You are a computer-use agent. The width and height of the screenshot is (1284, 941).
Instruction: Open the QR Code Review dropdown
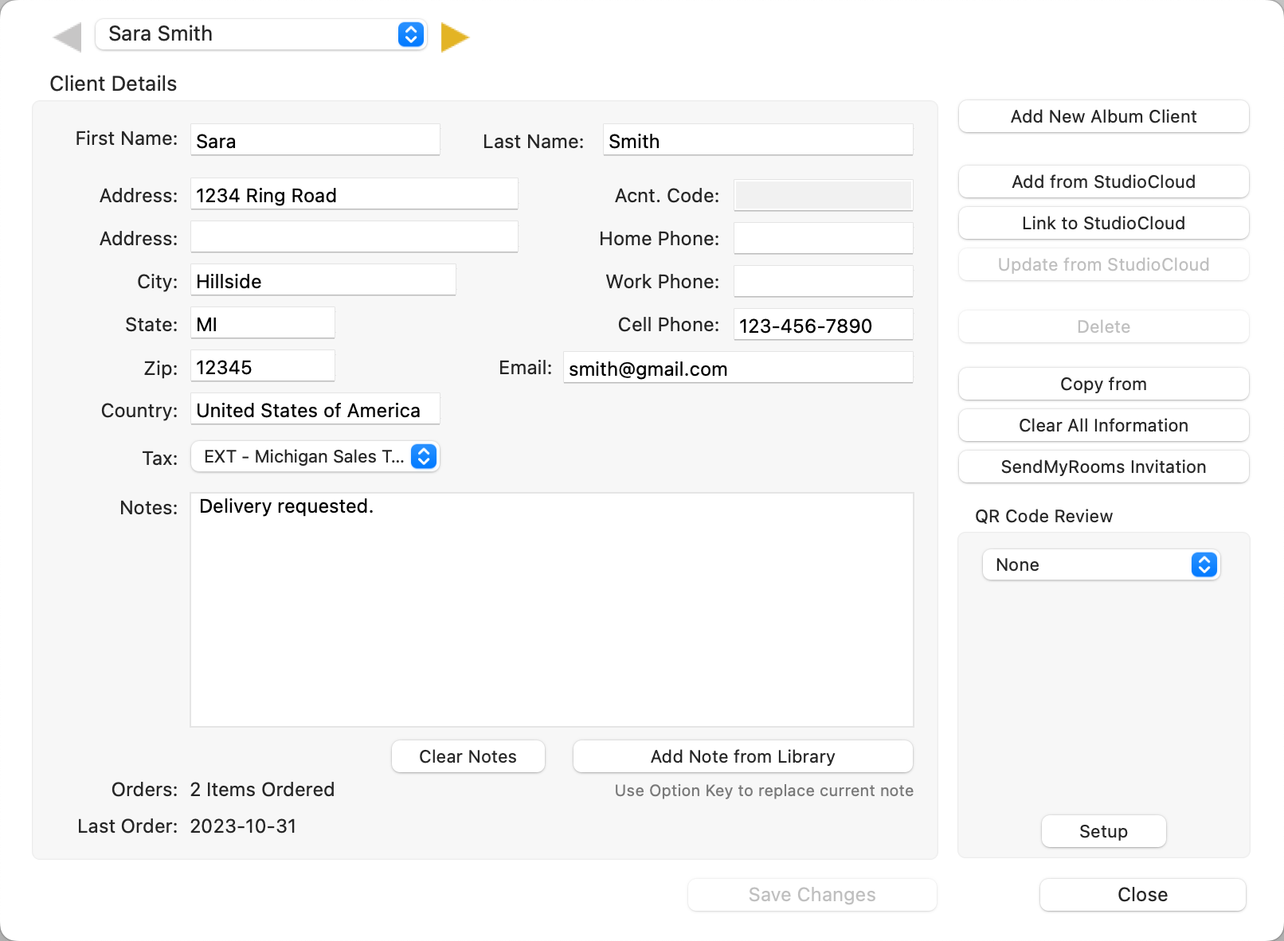1101,564
